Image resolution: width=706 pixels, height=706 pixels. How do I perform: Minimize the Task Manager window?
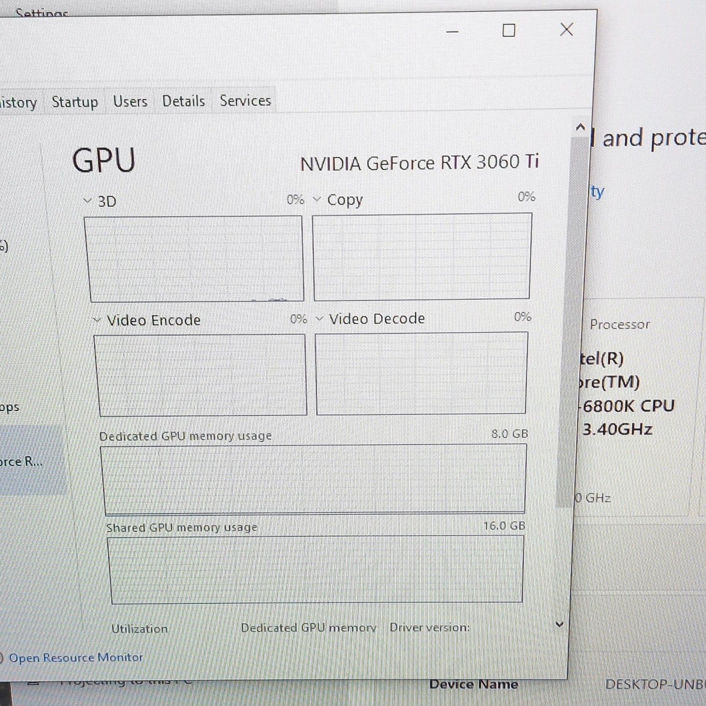pos(452,32)
